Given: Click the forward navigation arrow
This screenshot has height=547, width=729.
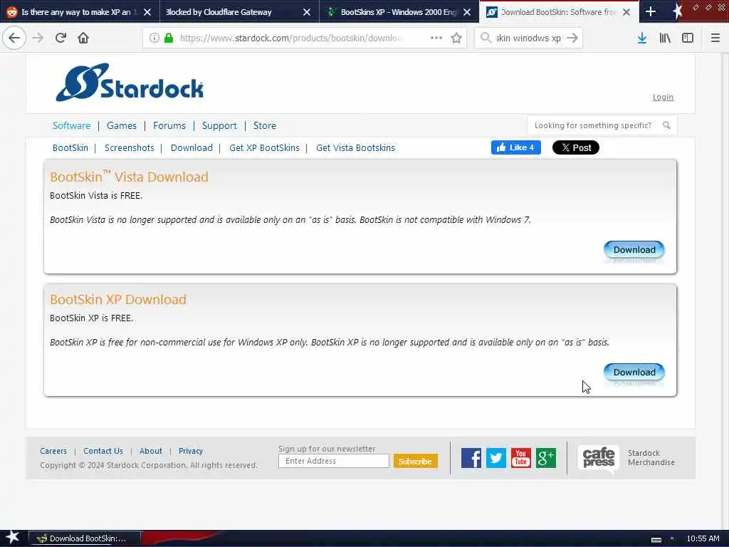Looking at the screenshot, I should click(38, 38).
